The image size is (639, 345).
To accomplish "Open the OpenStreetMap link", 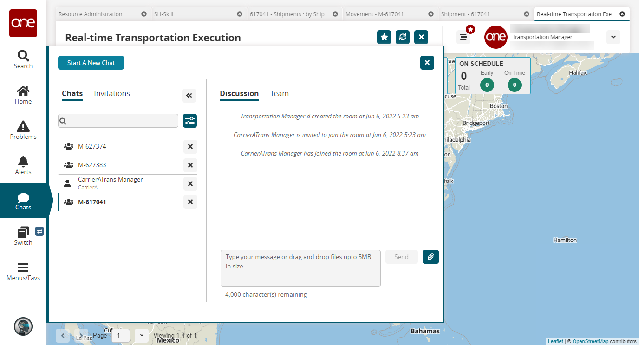I will point(589,341).
